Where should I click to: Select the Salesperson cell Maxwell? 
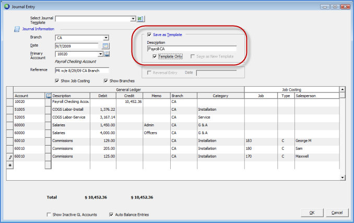317,157
